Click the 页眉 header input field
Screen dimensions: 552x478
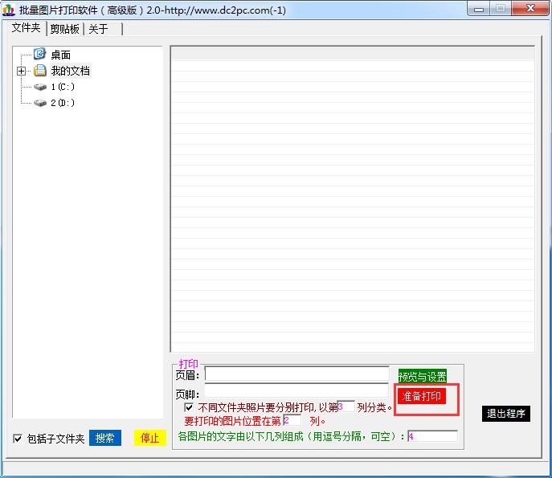296,374
